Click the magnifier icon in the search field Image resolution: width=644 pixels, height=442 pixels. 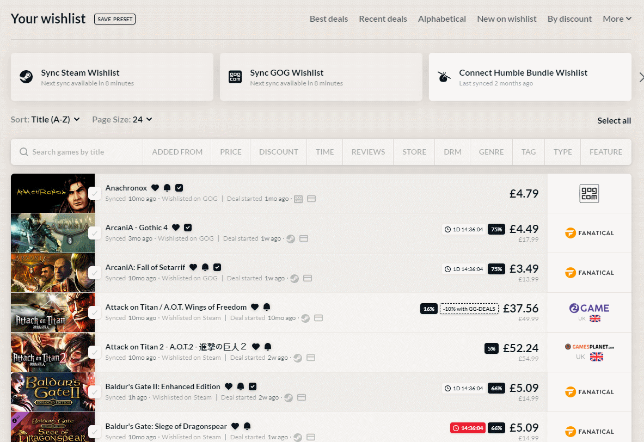tap(24, 152)
